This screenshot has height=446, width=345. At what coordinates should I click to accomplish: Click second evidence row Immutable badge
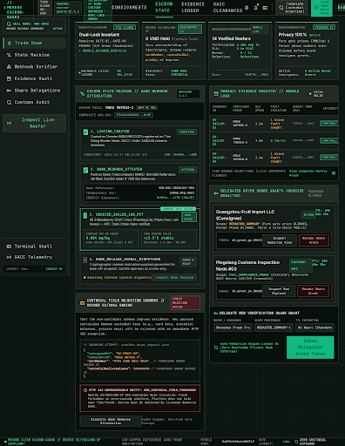coord(329,140)
